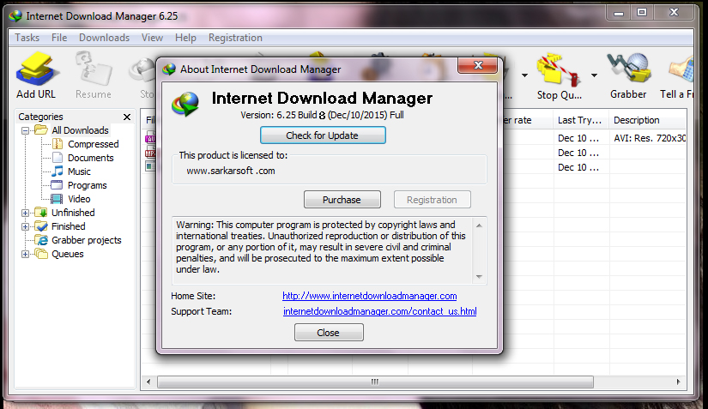Open the View menu
The image size is (708, 409).
[x=152, y=38]
